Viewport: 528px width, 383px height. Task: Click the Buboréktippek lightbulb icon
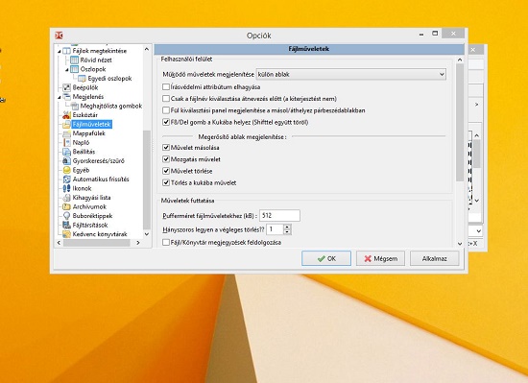pos(66,216)
